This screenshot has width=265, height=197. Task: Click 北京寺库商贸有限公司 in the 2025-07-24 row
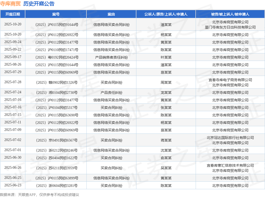coord(230,93)
